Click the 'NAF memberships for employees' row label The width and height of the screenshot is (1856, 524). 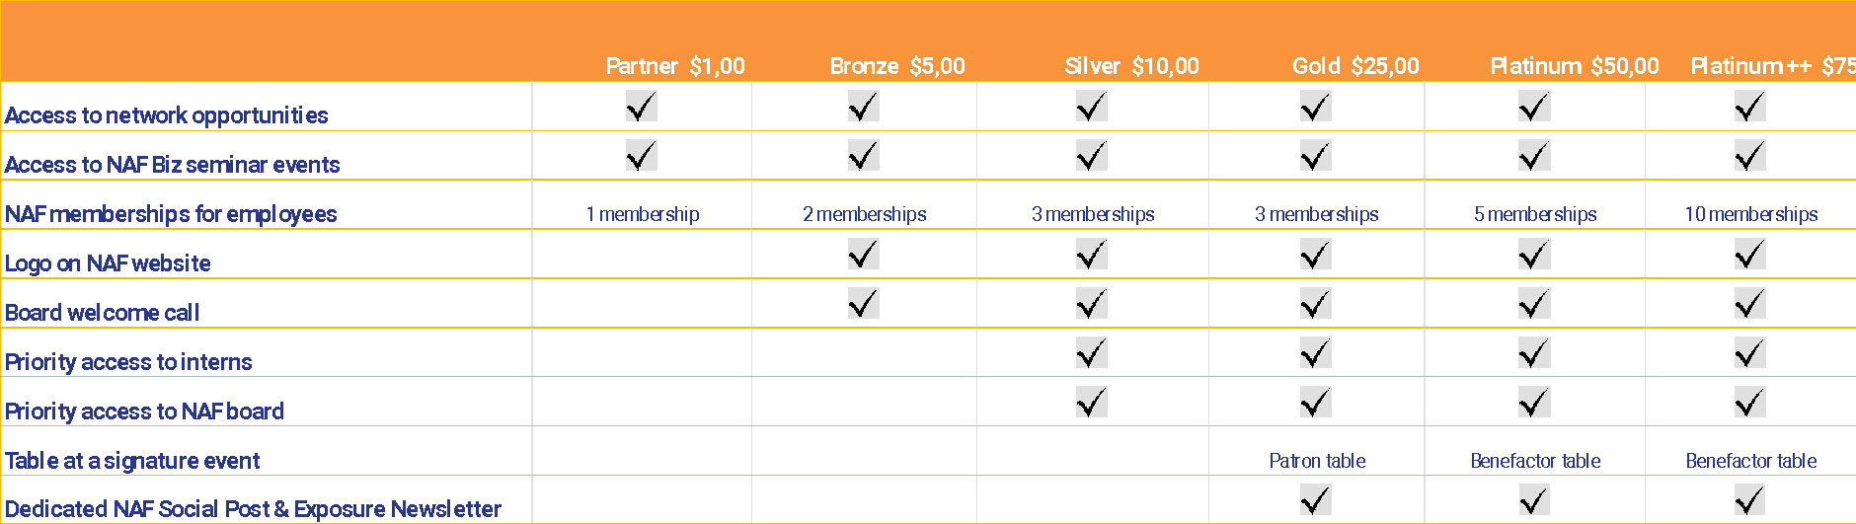point(171,214)
